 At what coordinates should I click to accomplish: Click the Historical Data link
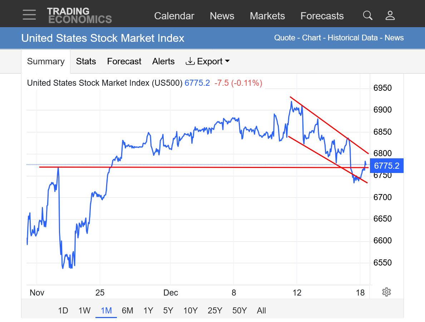(x=352, y=38)
